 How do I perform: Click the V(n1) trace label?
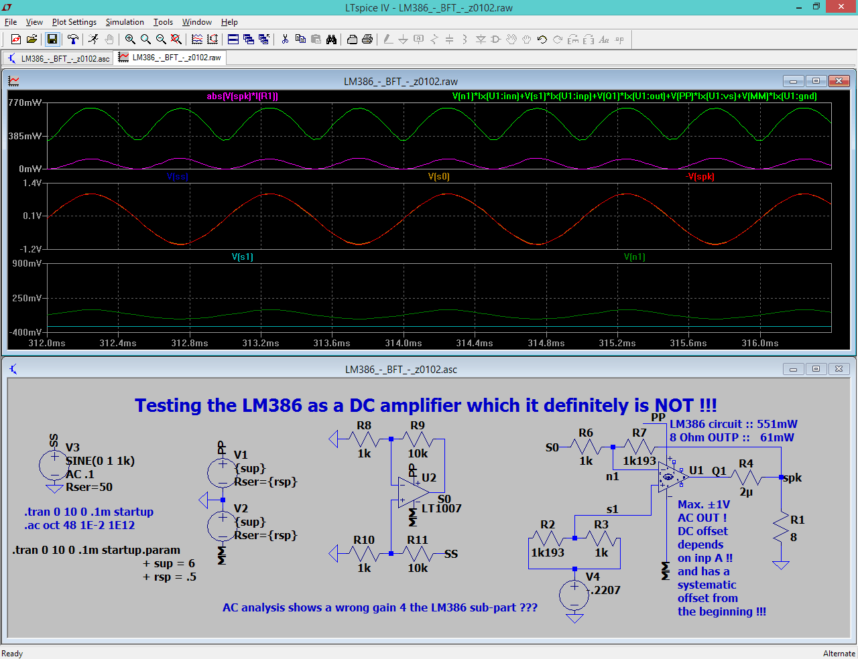(x=635, y=257)
